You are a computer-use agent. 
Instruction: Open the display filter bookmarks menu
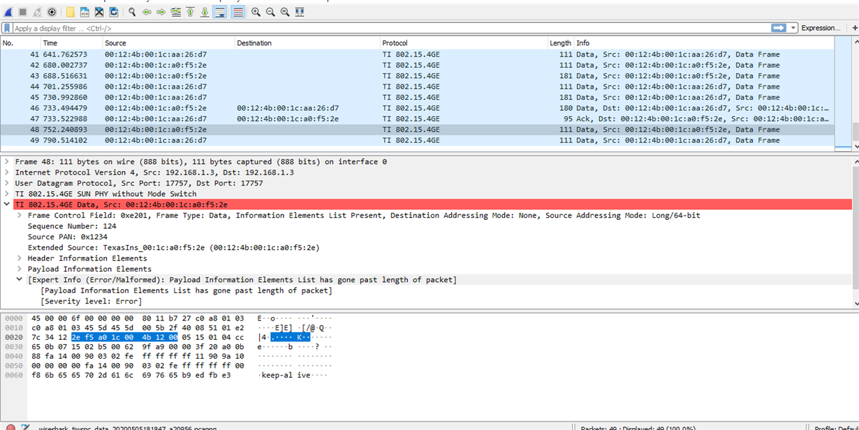[x=7, y=28]
